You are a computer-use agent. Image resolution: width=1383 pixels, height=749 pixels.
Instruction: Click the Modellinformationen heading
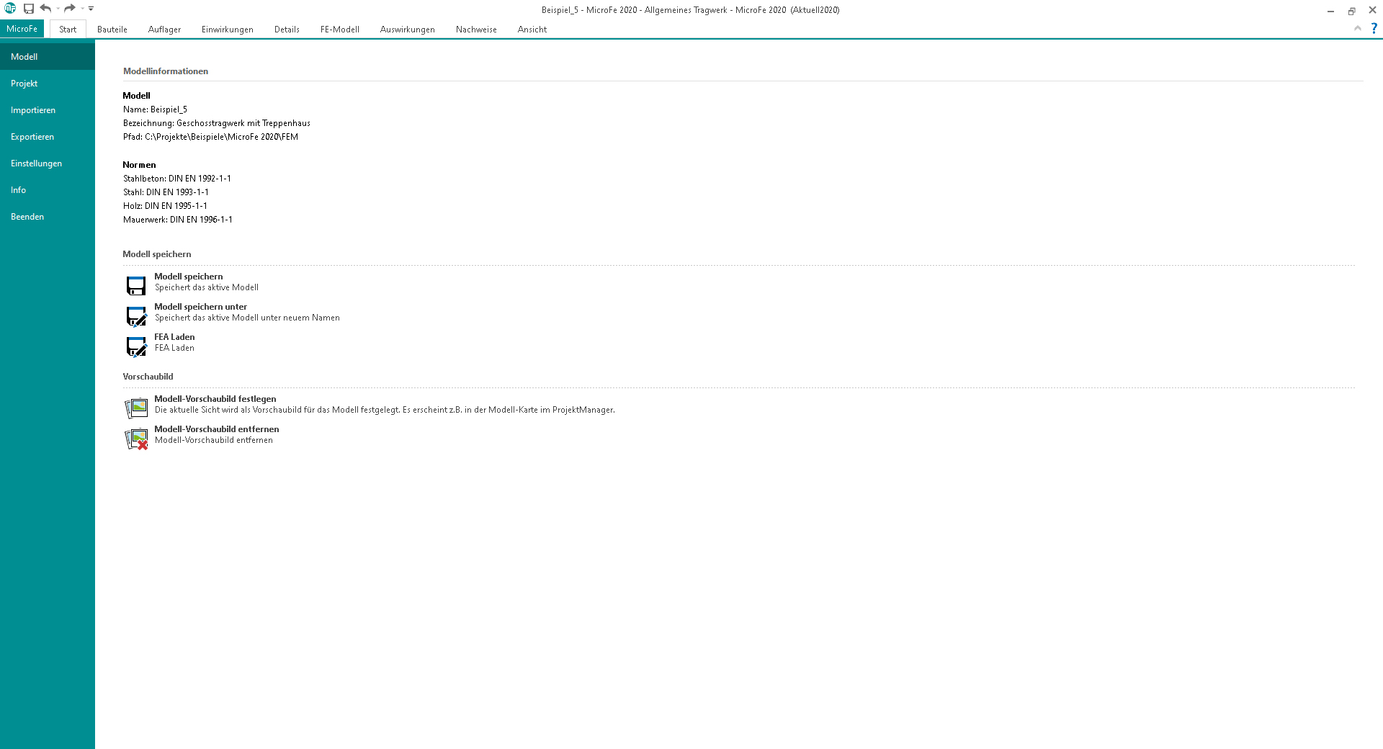166,71
